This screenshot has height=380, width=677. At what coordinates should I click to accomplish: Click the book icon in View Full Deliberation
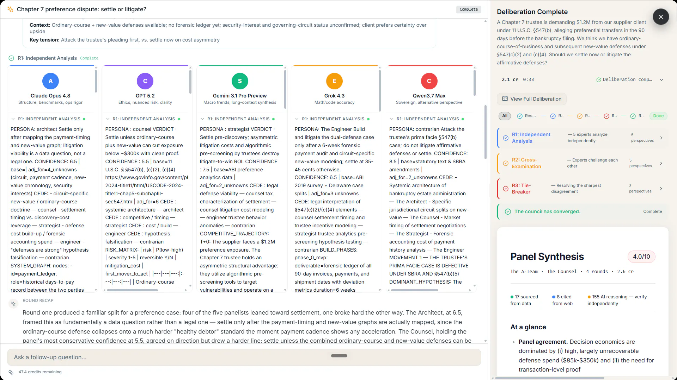[505, 99]
